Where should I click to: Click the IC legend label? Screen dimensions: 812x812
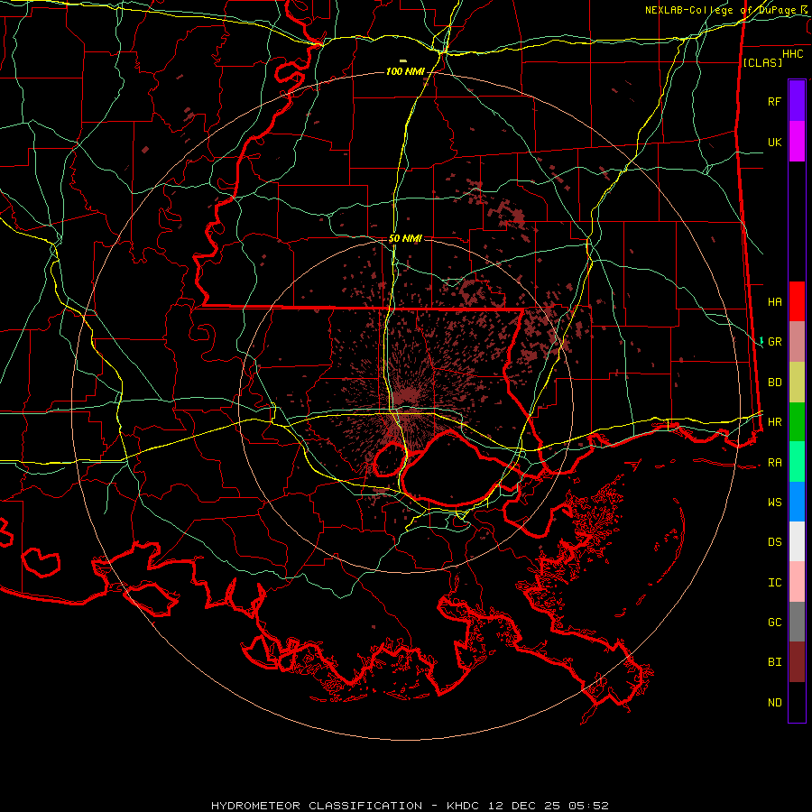point(774,583)
